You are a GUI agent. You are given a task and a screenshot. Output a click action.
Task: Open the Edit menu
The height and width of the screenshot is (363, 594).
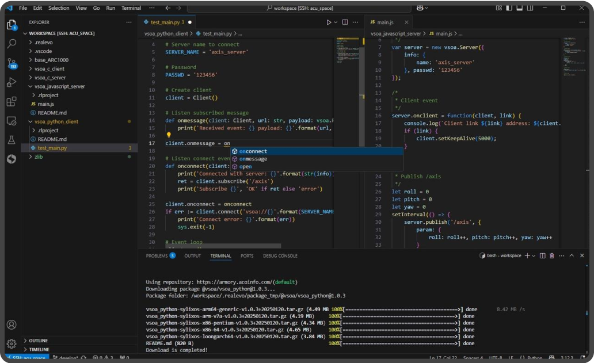[37, 8]
